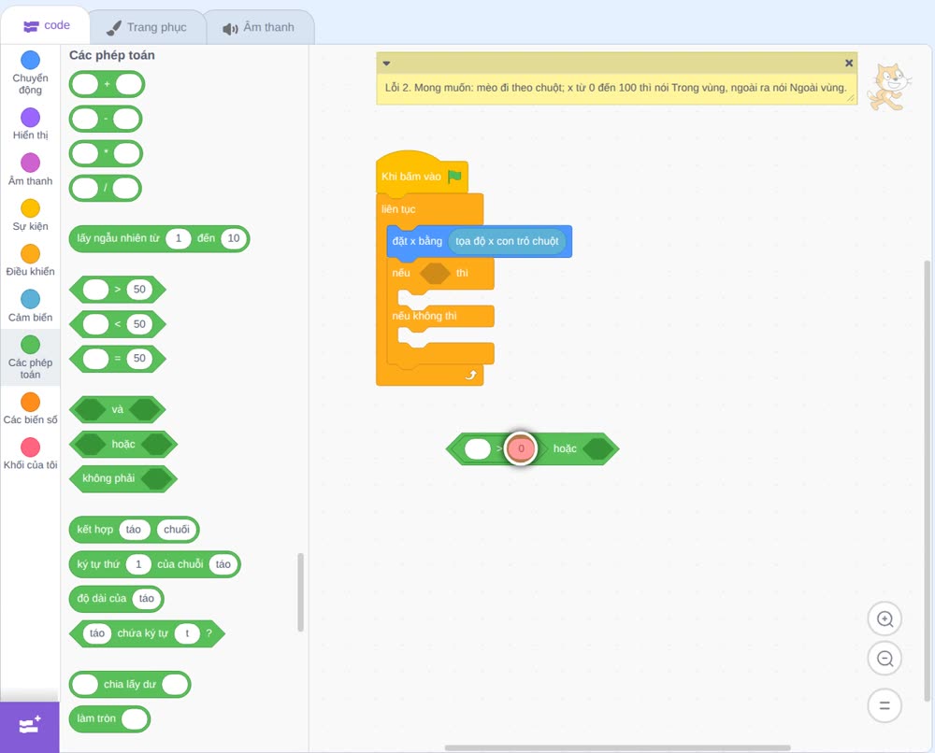Open the Các biến số category

[31, 408]
